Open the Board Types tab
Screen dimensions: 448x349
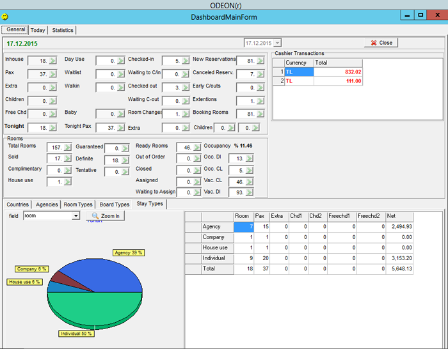click(115, 205)
